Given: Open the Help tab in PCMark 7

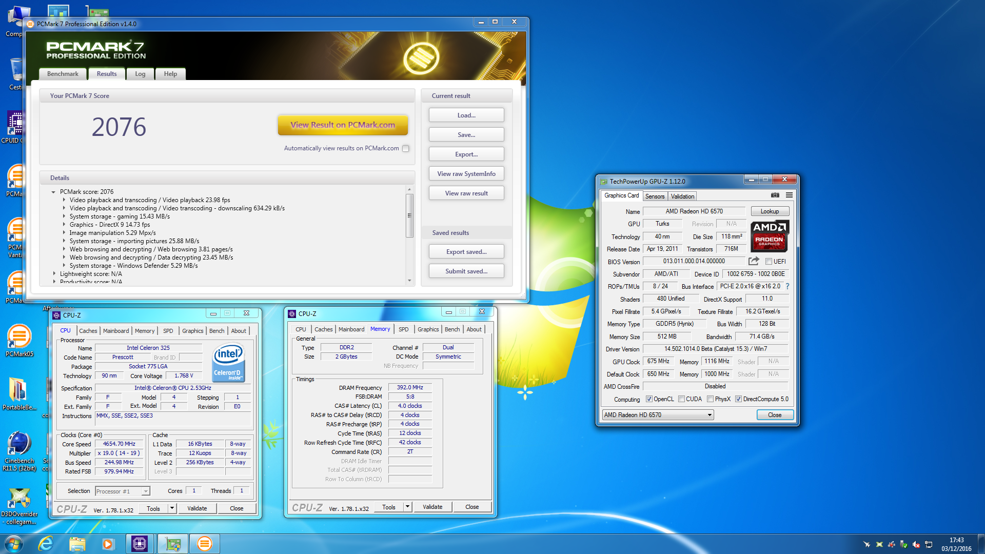Looking at the screenshot, I should 170,74.
